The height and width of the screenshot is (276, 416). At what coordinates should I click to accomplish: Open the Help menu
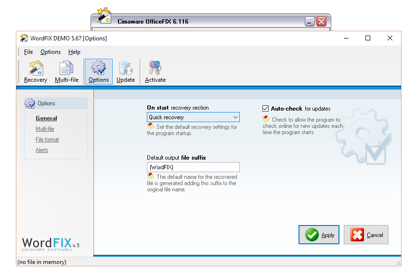click(74, 52)
